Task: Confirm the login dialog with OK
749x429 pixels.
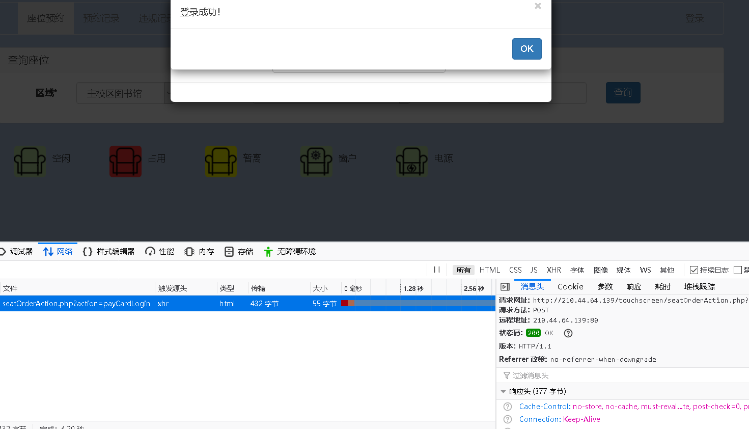Action: [526, 49]
